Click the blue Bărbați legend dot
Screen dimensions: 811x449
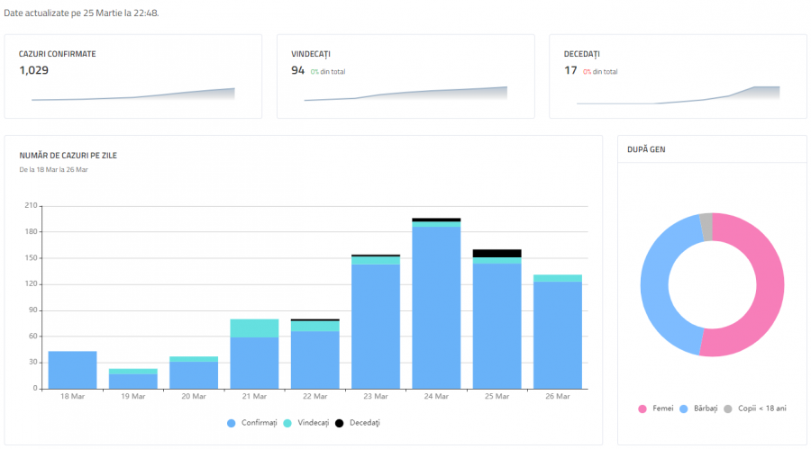(x=686, y=409)
